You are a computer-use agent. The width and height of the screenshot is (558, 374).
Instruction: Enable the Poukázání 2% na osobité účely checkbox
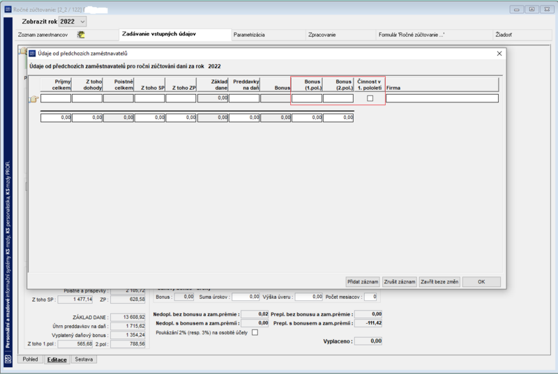(255, 332)
